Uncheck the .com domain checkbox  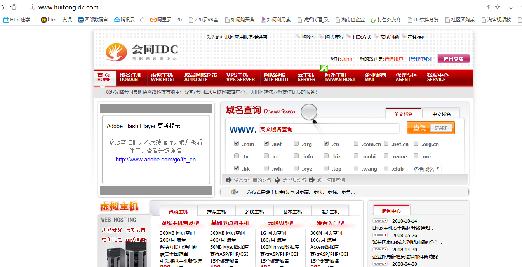pos(237,144)
